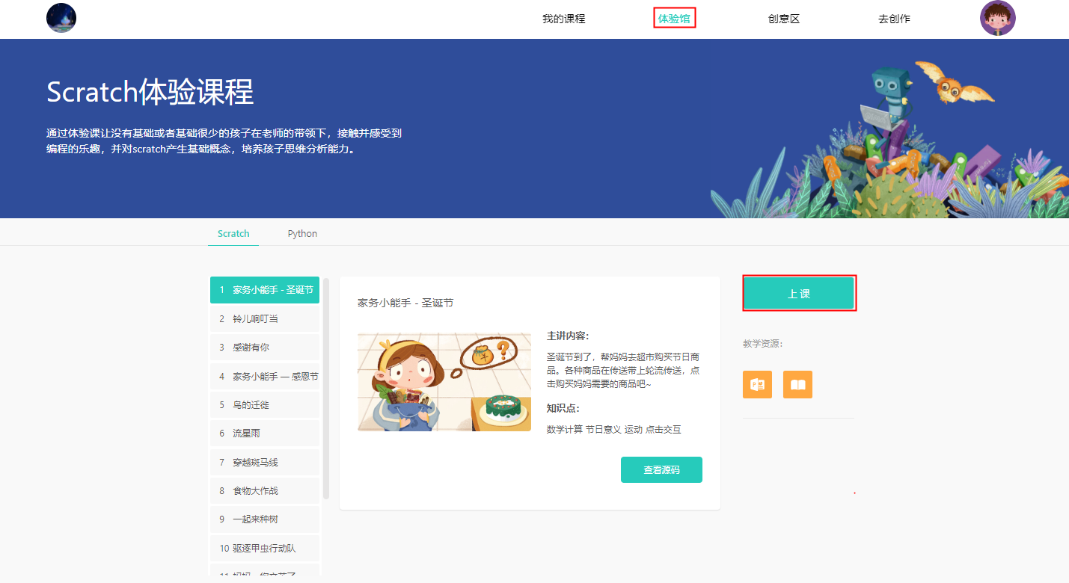
Task: Pick lesson 5 鸟的迁徙
Action: coord(265,404)
